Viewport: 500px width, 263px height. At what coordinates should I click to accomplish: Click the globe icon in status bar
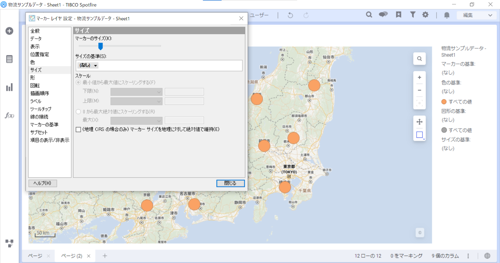point(487,256)
